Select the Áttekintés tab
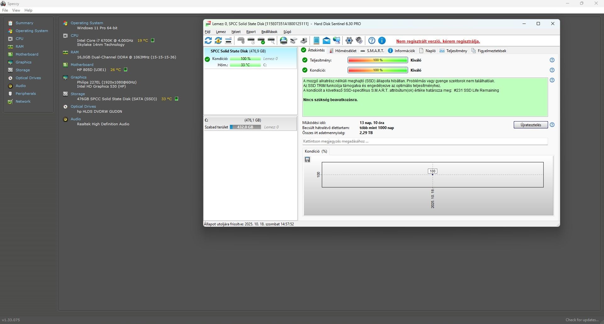Viewport: 604px width, 324px height. coord(313,50)
